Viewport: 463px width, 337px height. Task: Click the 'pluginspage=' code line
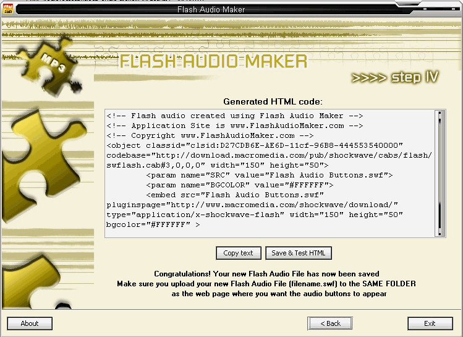click(252, 205)
